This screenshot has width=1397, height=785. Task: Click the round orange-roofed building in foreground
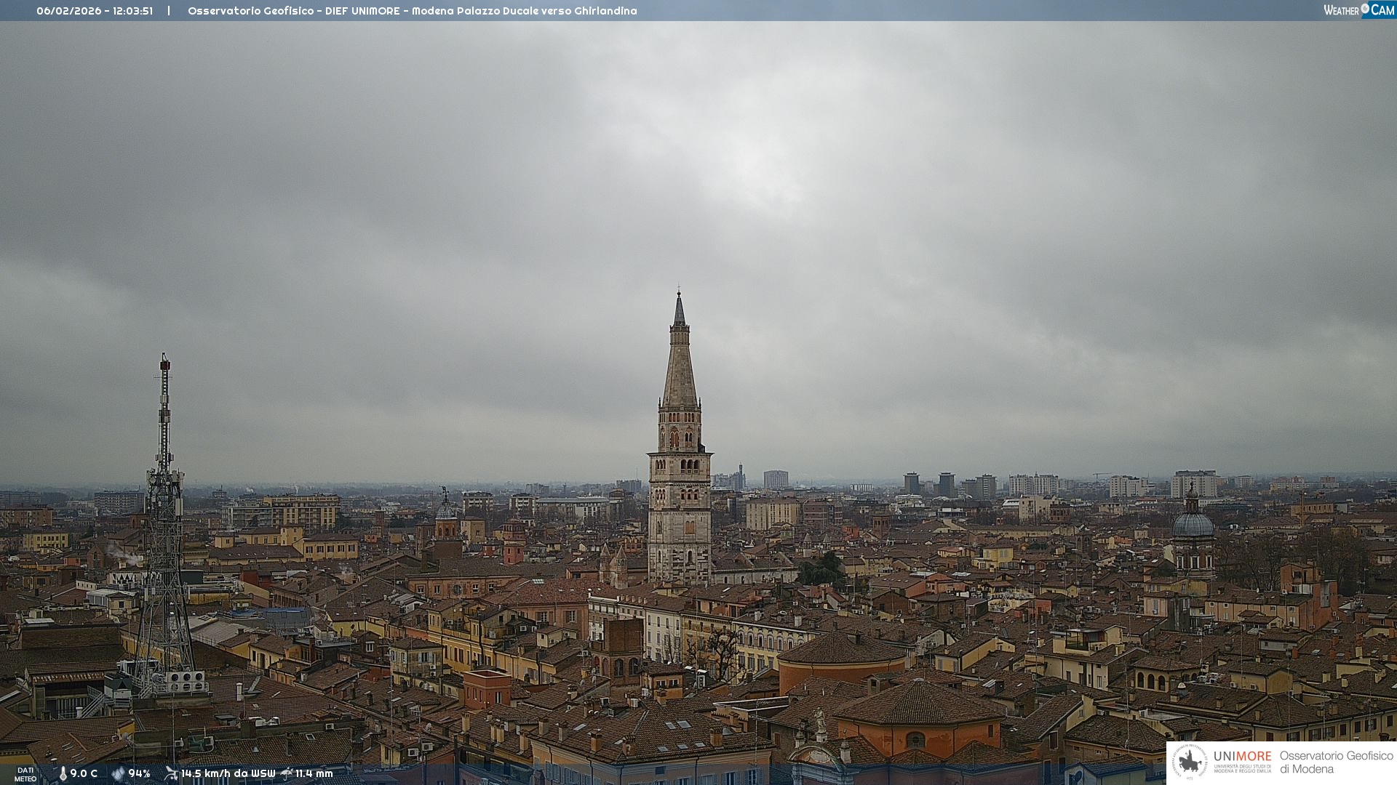[x=843, y=656]
